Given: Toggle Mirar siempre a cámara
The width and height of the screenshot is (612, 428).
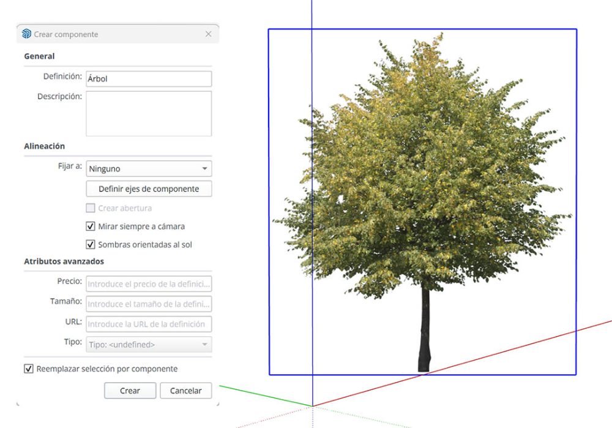Looking at the screenshot, I should (90, 226).
